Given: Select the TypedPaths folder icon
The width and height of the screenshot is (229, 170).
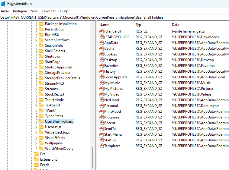Looking at the screenshot, I should coord(41,116).
